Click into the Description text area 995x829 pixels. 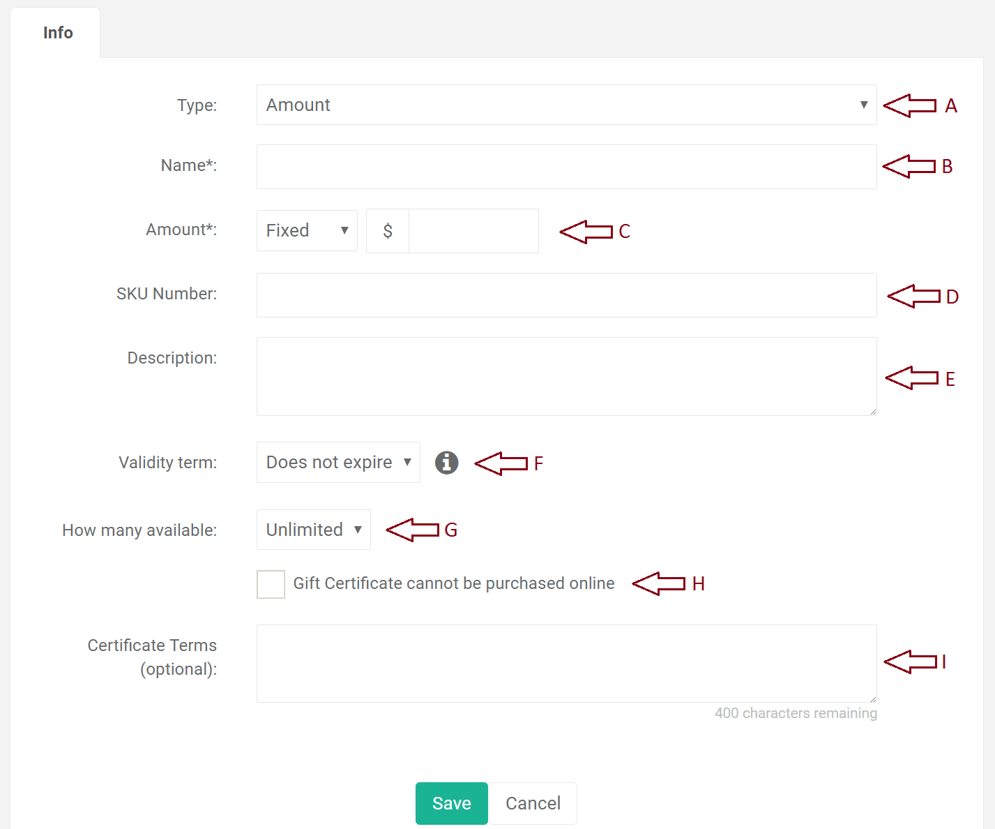[x=566, y=377]
